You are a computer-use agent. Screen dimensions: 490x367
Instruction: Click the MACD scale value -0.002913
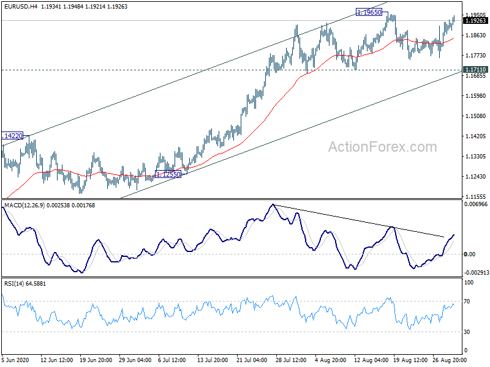(476, 272)
